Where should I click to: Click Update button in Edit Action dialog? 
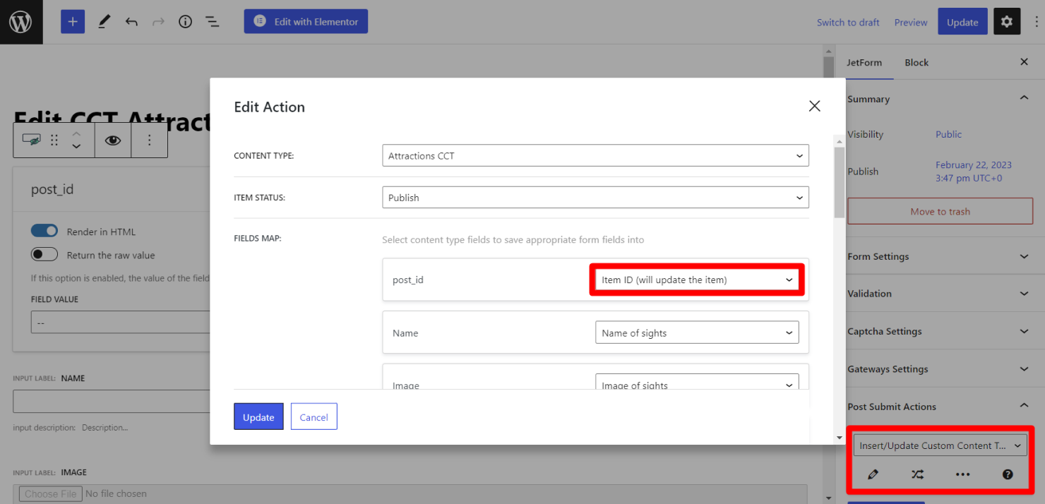pos(258,417)
